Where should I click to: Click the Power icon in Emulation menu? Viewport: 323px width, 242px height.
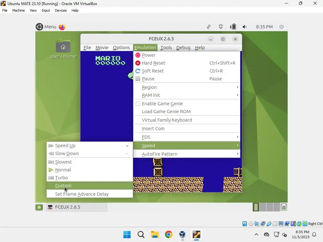pyautogui.click(x=138, y=55)
